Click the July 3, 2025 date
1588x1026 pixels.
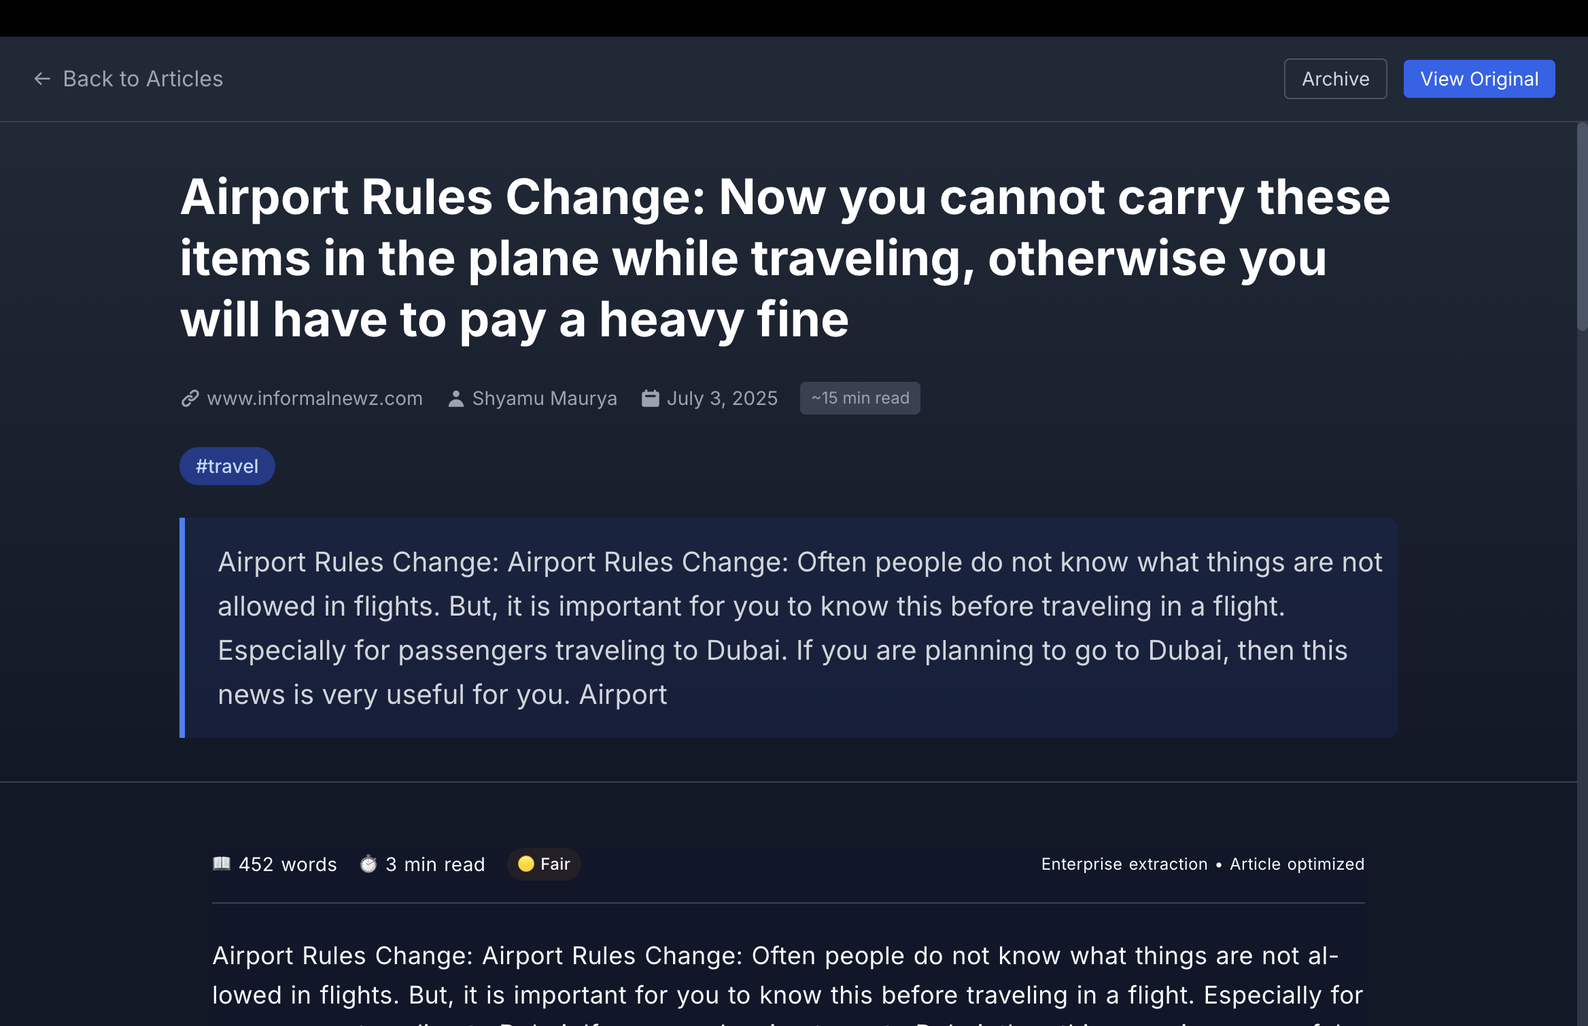click(722, 398)
